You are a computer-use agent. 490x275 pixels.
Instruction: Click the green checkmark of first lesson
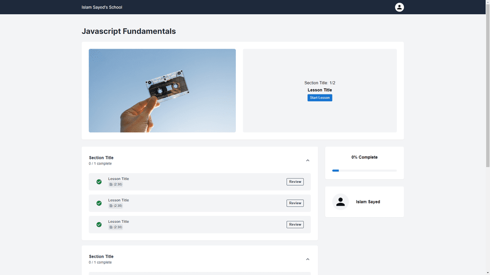(x=99, y=182)
